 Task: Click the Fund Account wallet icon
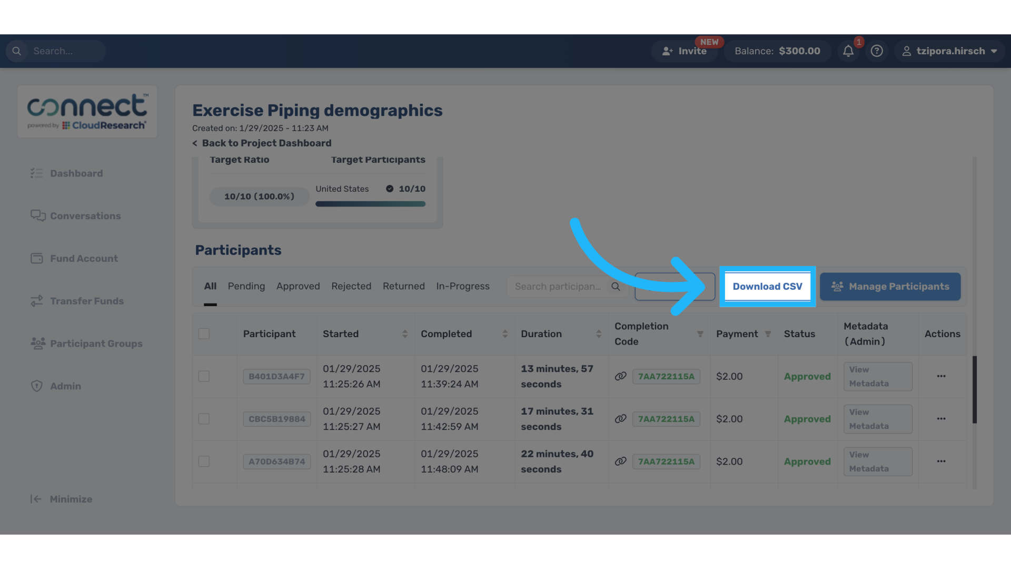click(x=37, y=258)
